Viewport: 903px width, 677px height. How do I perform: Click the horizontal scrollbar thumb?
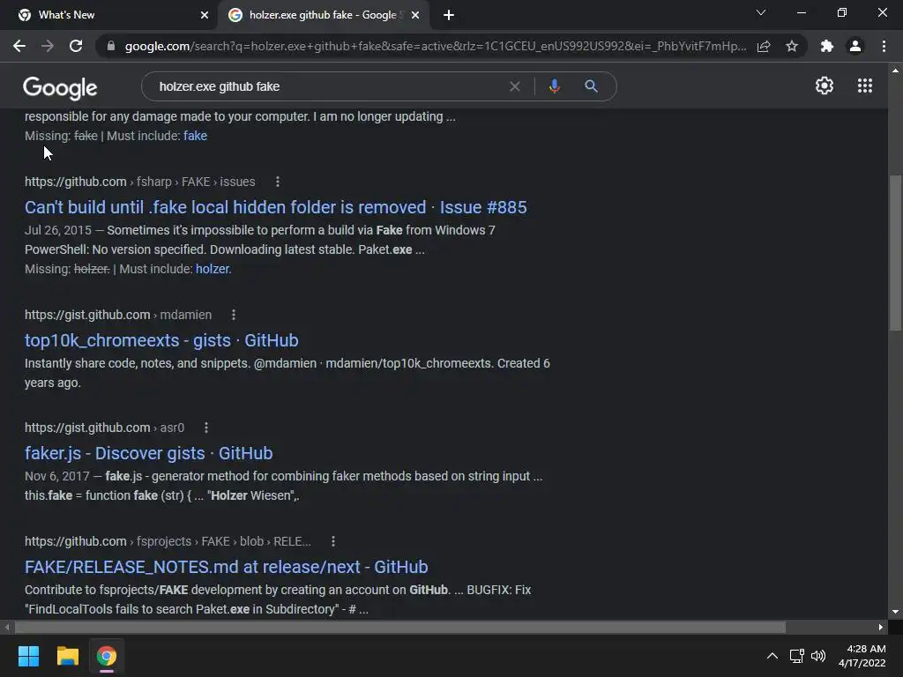pyautogui.click(x=400, y=627)
